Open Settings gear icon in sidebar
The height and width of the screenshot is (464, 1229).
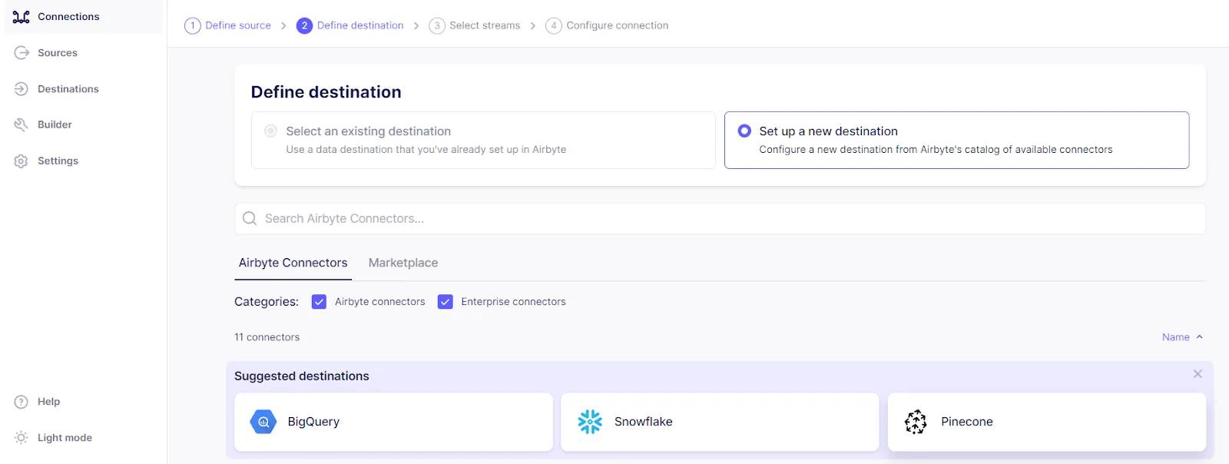click(22, 161)
